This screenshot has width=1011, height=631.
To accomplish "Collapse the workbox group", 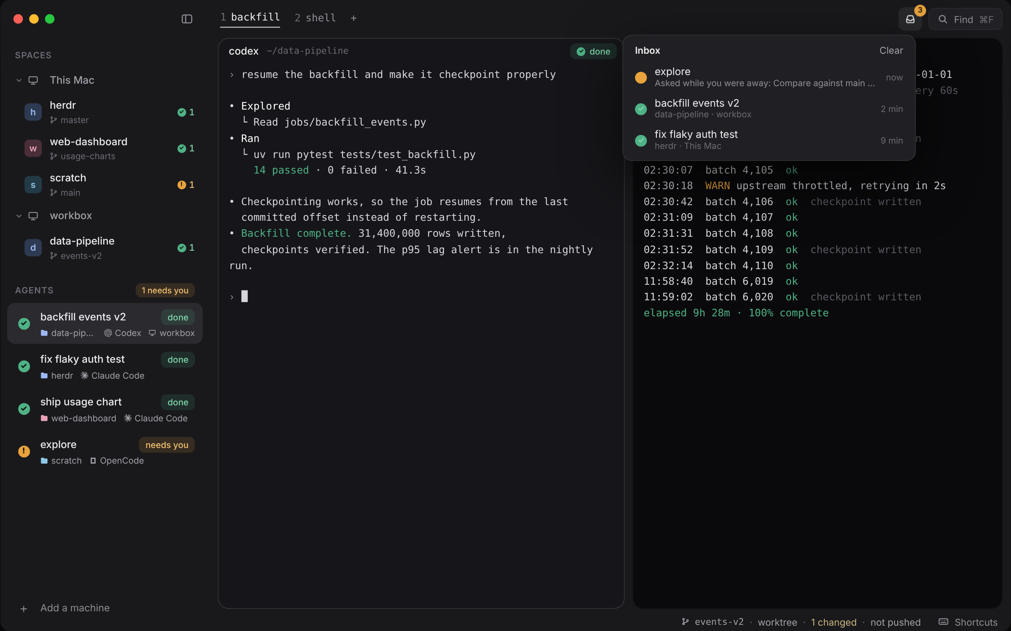I will click(x=19, y=216).
